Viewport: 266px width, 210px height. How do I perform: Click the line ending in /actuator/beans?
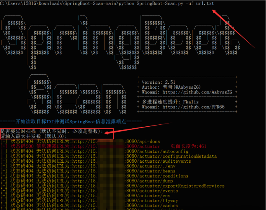click(88, 171)
